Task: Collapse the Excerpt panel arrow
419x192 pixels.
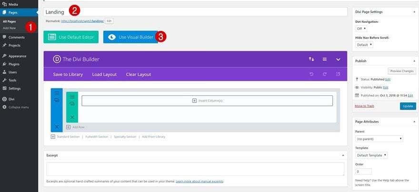Action: coord(343,155)
